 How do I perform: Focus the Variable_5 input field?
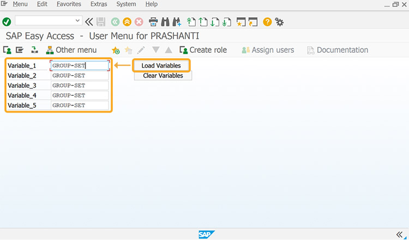[x=80, y=106]
